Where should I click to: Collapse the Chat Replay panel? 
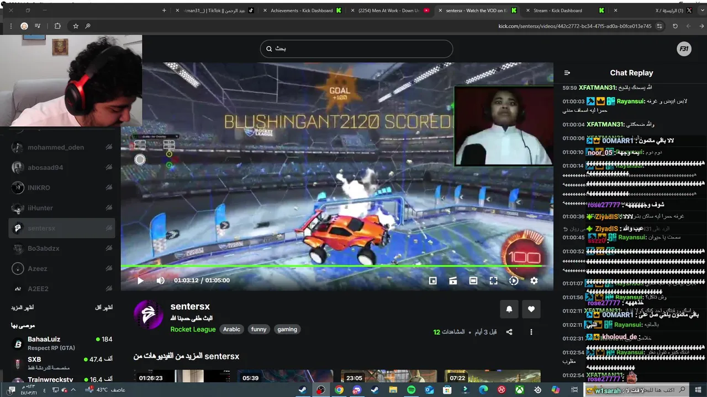(567, 73)
